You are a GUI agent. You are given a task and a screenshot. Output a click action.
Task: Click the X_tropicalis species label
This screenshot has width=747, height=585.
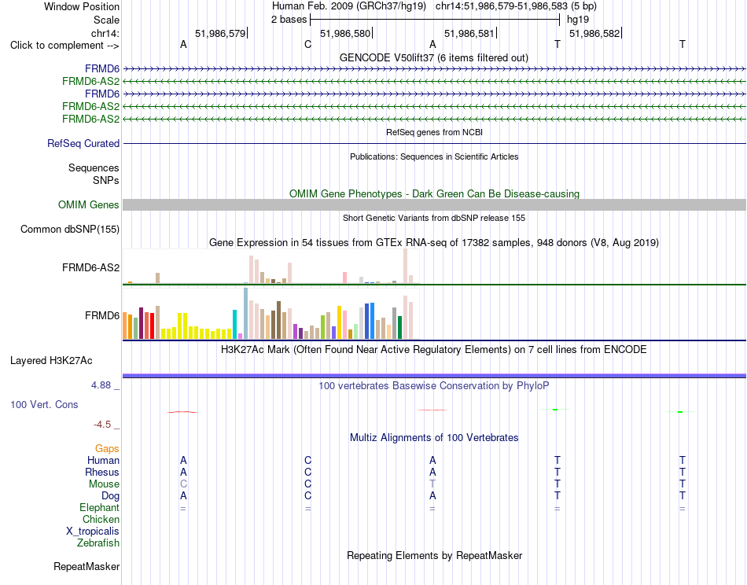pyautogui.click(x=93, y=532)
